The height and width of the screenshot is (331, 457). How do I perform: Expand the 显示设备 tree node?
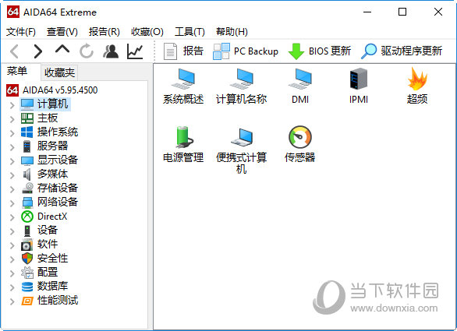point(12,161)
